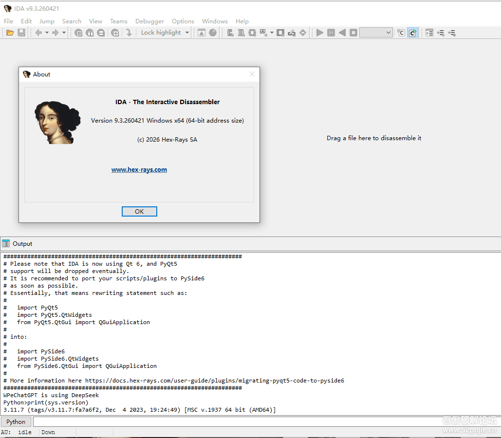Toggle the highlighted C with green arrow icon
The image size is (501, 438).
(412, 33)
